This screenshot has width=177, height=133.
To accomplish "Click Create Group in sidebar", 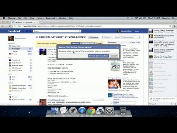I will [18, 91].
